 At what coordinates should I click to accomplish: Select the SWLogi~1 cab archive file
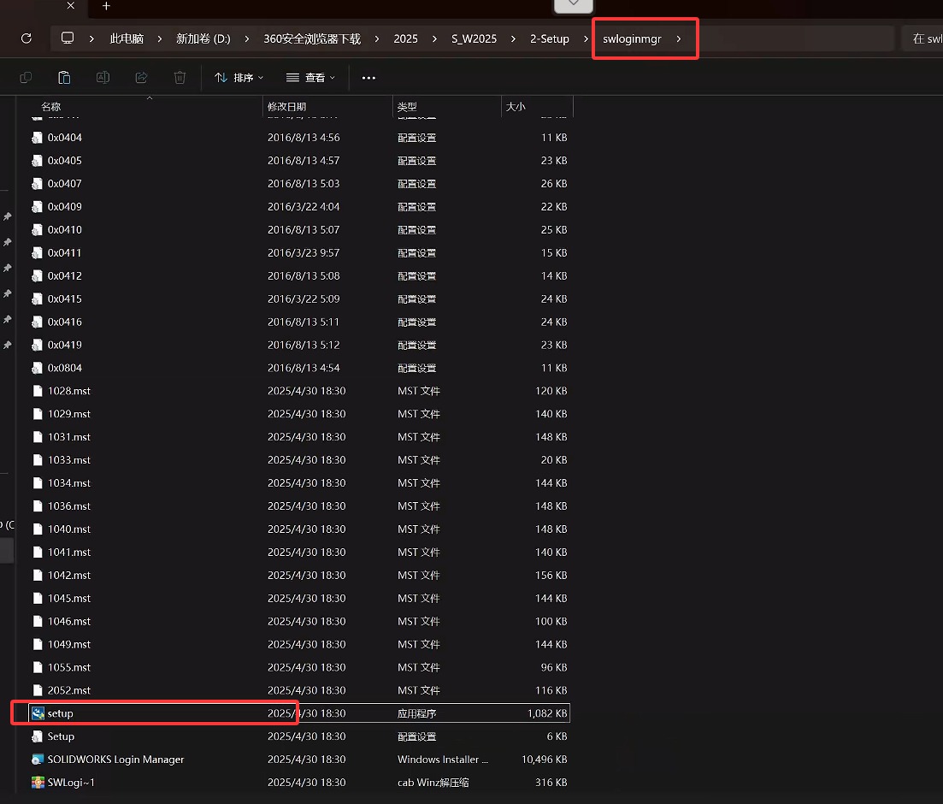click(71, 783)
